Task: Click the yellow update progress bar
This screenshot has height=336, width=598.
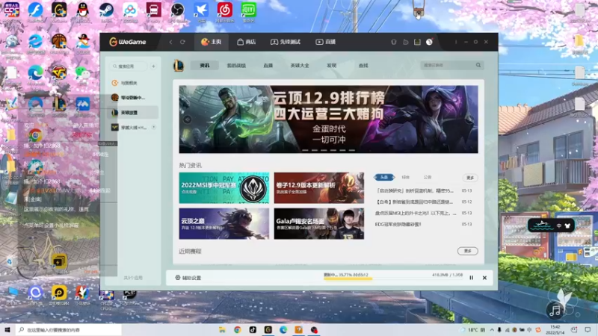Action: 393,279
